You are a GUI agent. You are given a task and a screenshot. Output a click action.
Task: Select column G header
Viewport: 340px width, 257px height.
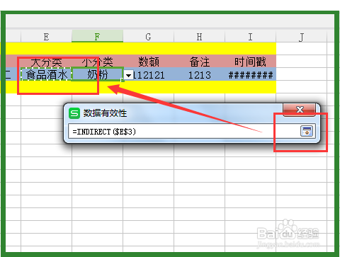coord(148,36)
